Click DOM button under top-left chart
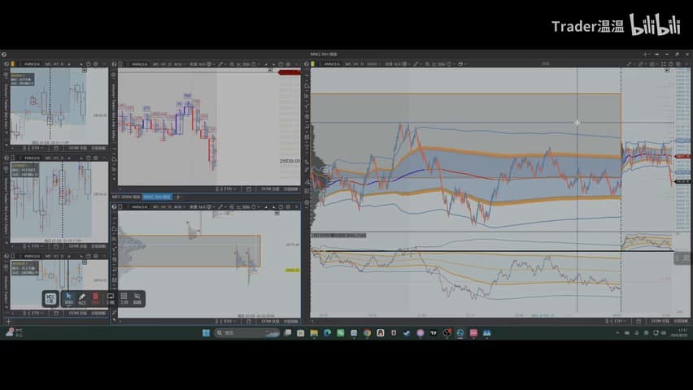 click(78, 148)
